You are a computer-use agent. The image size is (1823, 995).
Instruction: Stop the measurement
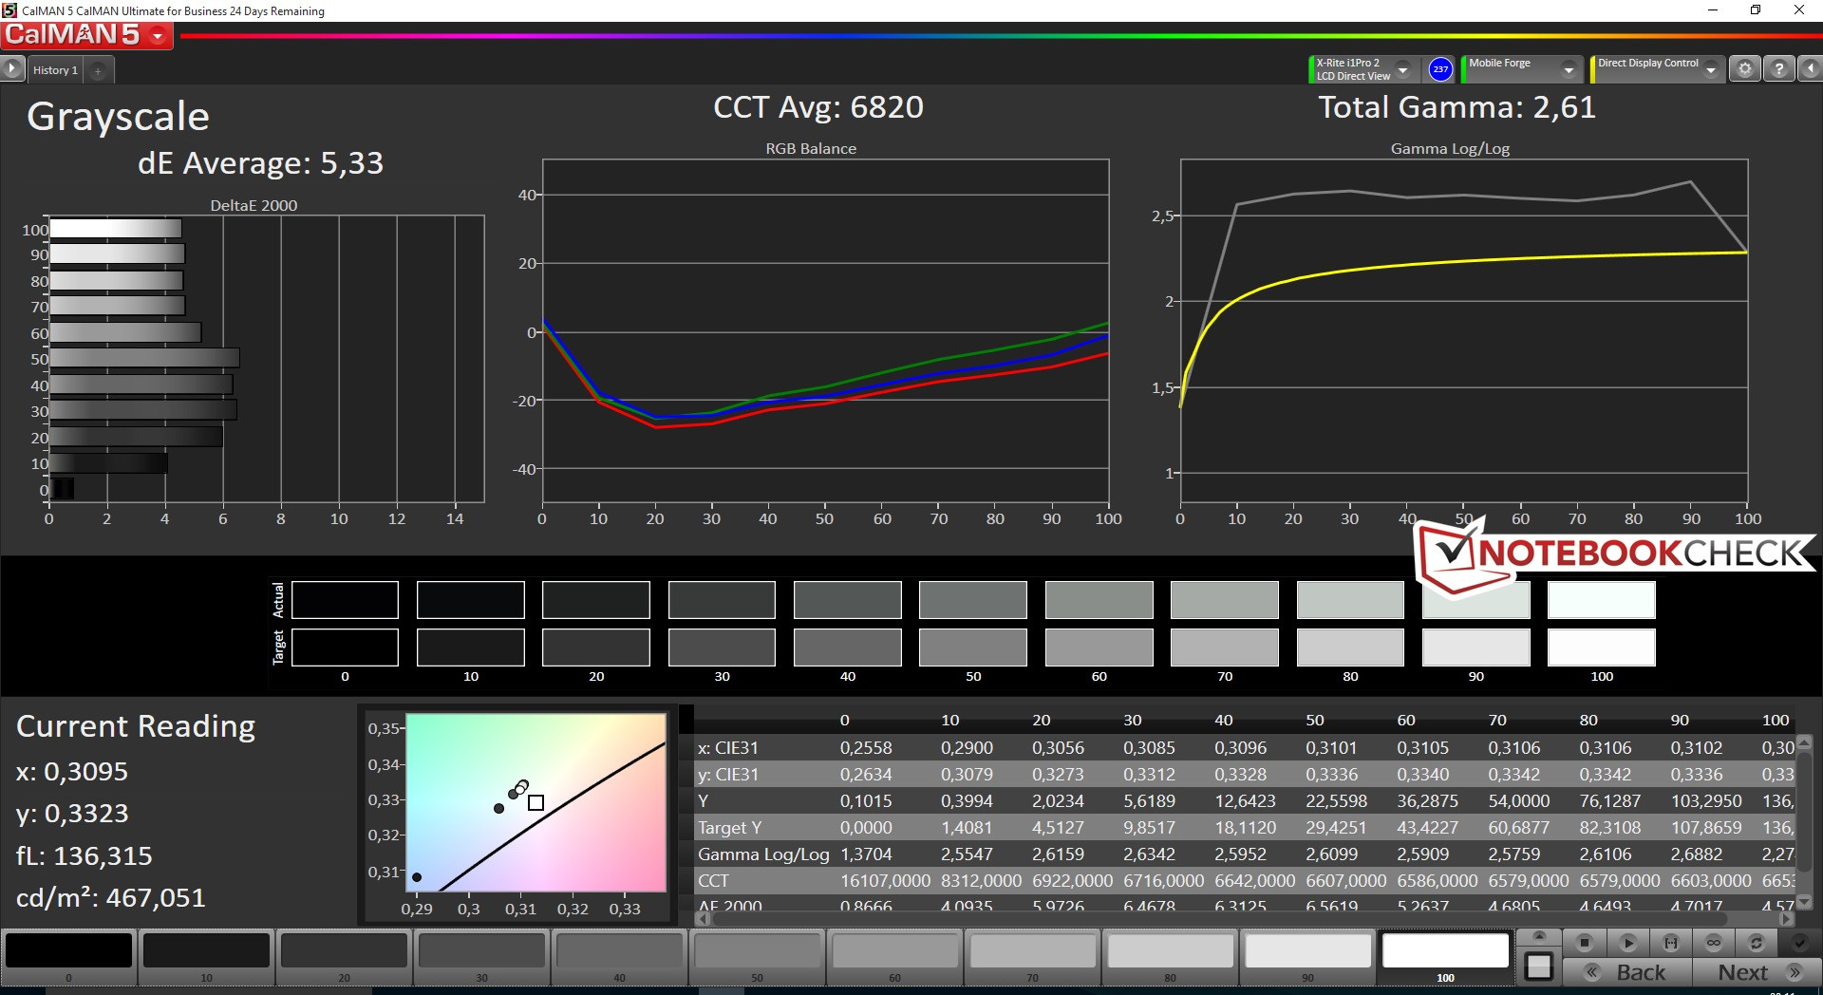pyautogui.click(x=1584, y=943)
